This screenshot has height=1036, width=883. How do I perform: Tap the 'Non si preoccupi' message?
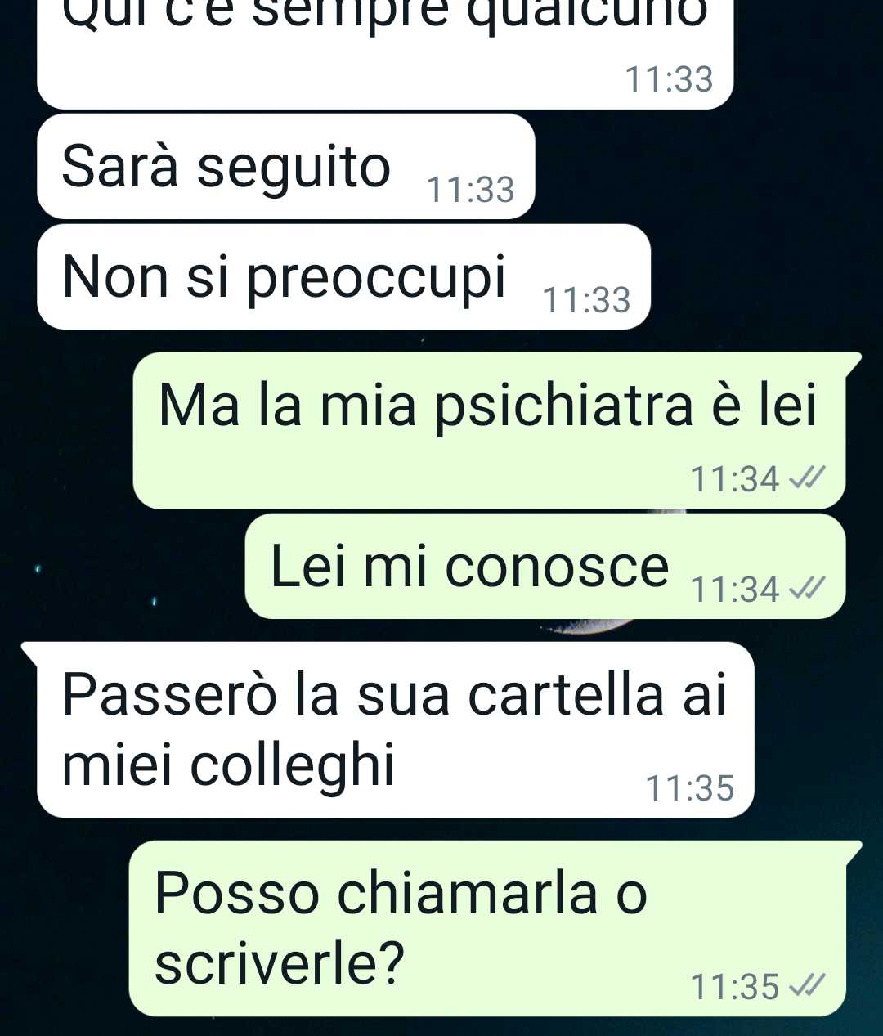pyautogui.click(x=343, y=277)
